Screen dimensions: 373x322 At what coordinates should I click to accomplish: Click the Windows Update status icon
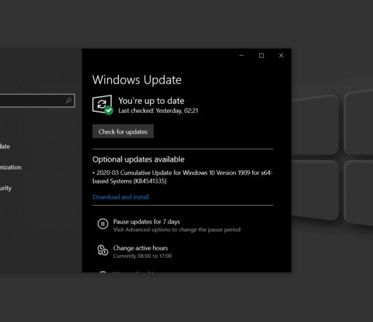tap(103, 105)
